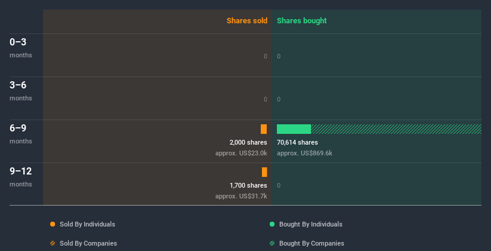This screenshot has height=251, width=491.
Task: Click the 9–12 months row label
Action: [x=21, y=177]
